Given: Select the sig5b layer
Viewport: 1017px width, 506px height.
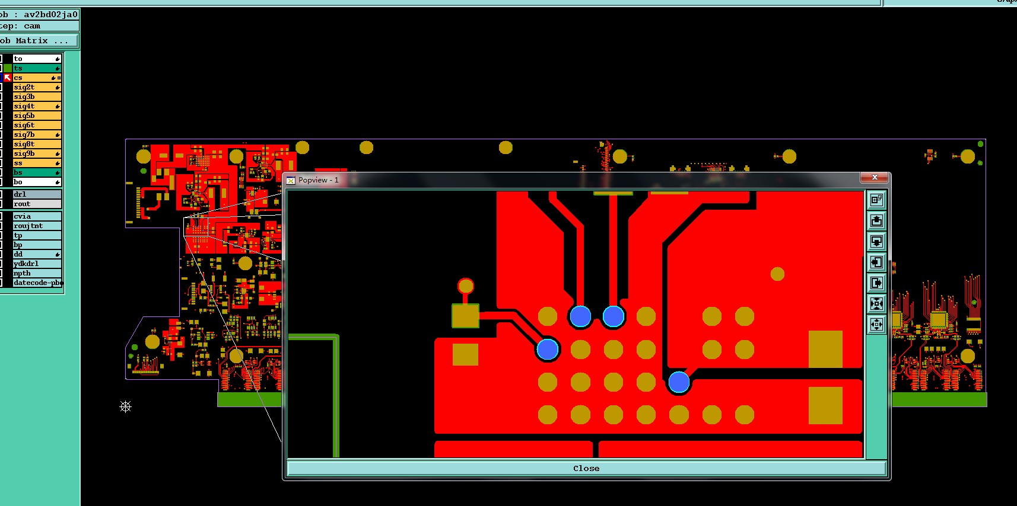Looking at the screenshot, I should (37, 116).
